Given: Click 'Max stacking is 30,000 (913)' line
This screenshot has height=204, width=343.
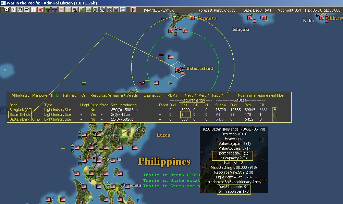Looking at the screenshot, I should point(234,167).
